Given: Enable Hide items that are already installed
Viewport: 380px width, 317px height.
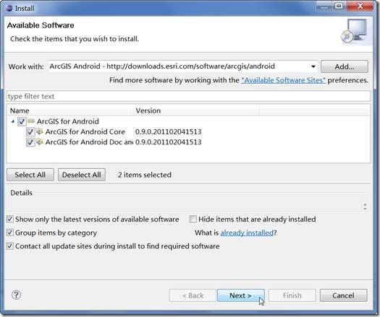Looking at the screenshot, I should [x=193, y=219].
